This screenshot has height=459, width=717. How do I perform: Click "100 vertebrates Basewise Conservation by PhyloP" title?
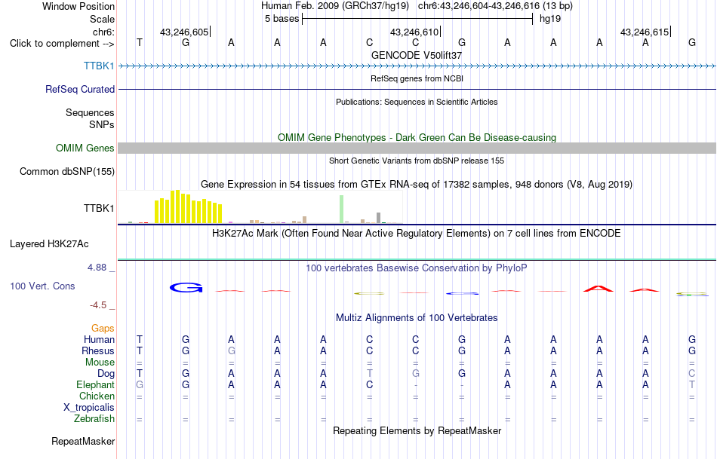pyautogui.click(x=417, y=268)
